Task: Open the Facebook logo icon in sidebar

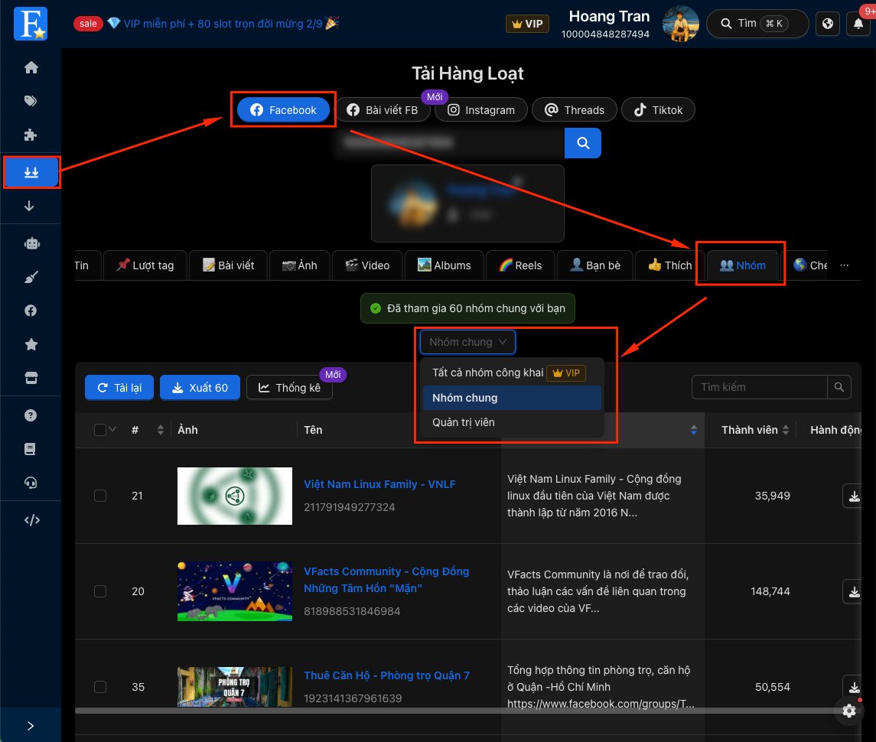Action: click(x=31, y=311)
